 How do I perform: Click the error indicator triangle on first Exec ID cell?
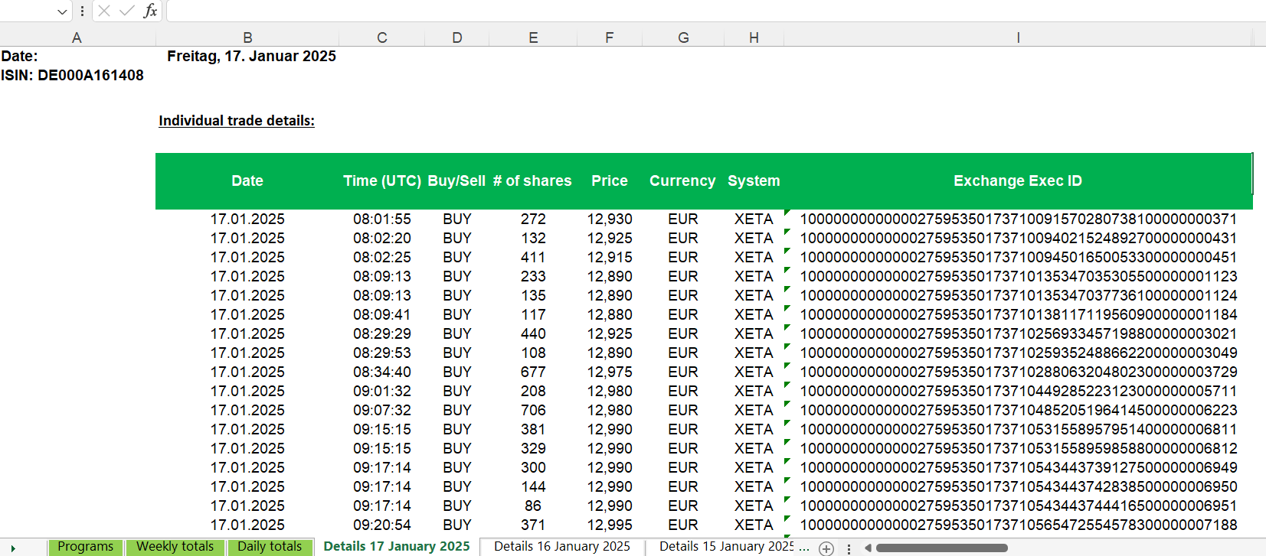coord(787,213)
